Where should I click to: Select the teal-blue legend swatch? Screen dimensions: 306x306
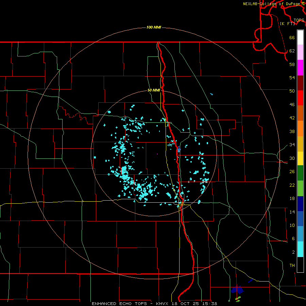point(300,234)
